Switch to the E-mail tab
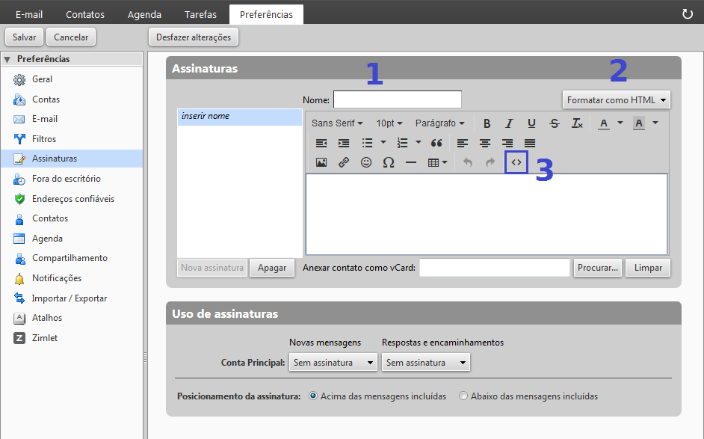This screenshot has height=439, width=704. [29, 14]
